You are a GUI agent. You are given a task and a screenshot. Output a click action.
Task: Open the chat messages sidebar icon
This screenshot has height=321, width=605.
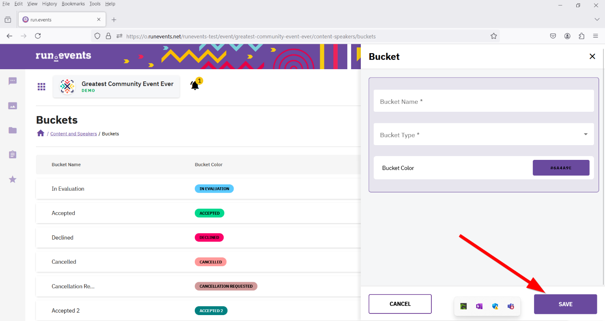pos(13,81)
